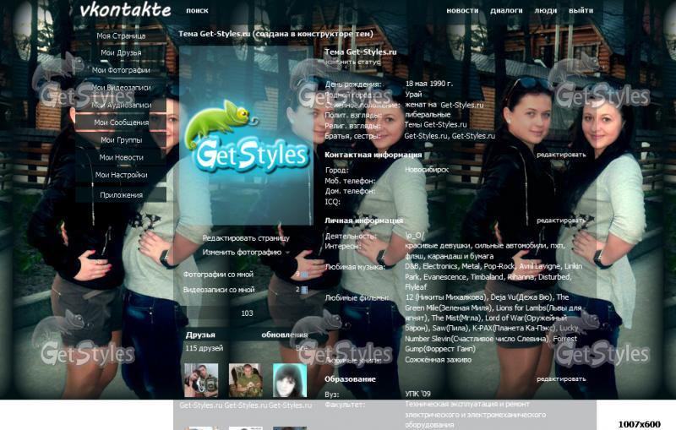Open Мои Фотографии in the sidebar

click(121, 70)
